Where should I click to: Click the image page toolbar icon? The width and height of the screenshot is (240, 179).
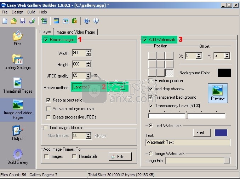56,21
